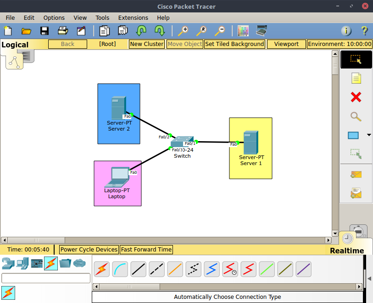Save the project with floppy icon
373x303 pixels.
45,31
